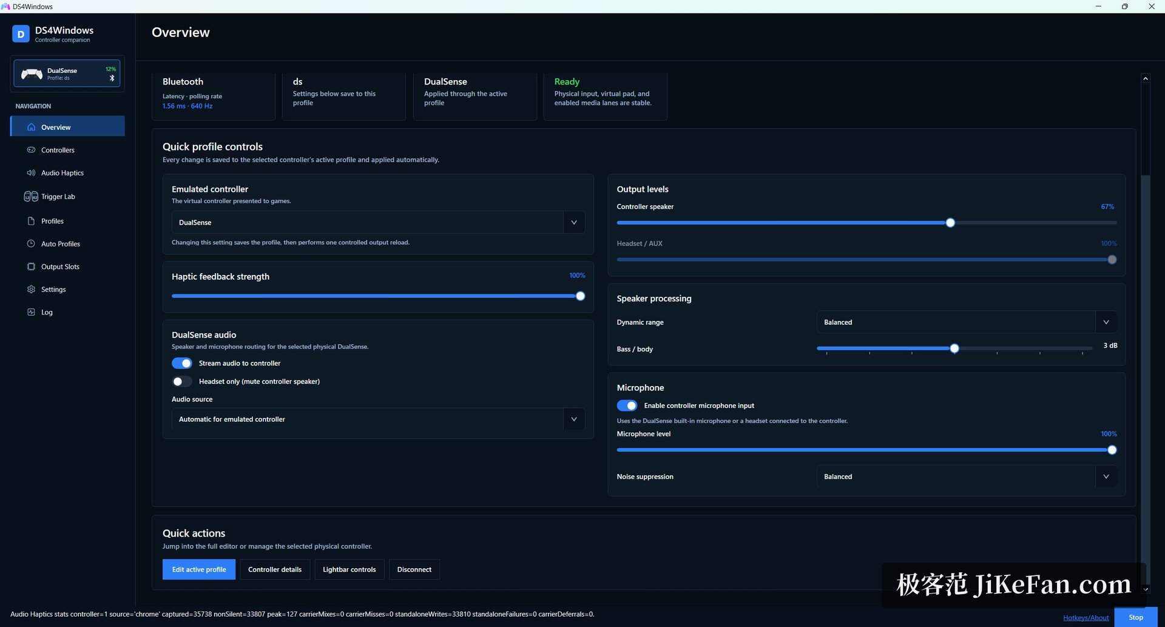Toggle Enable controller microphone input switch

pyautogui.click(x=627, y=405)
